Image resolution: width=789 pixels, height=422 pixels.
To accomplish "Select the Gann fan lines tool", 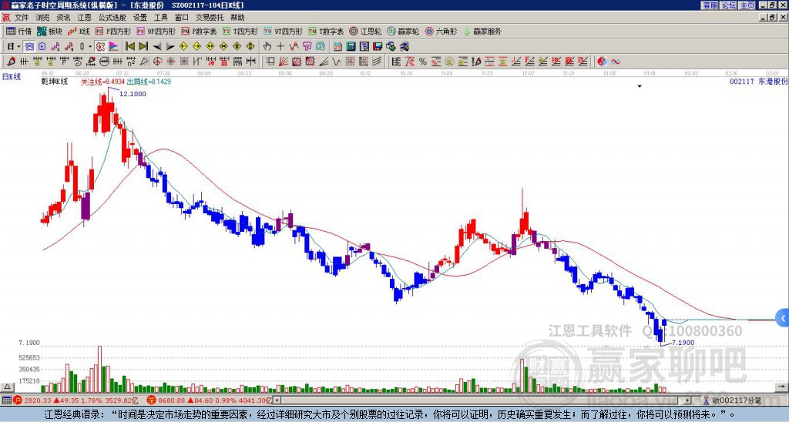I will click(x=284, y=62).
